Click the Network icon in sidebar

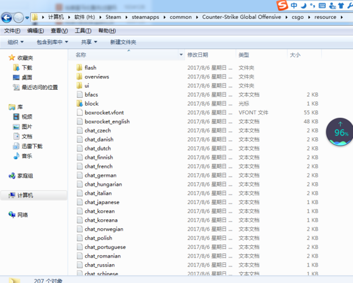(x=12, y=214)
